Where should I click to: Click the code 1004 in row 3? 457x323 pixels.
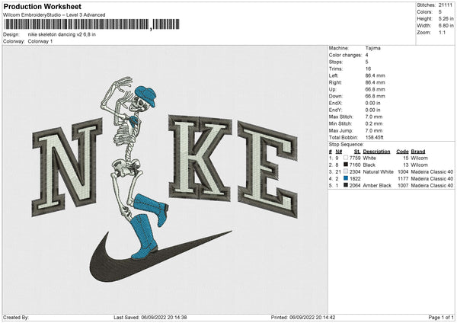click(403, 171)
